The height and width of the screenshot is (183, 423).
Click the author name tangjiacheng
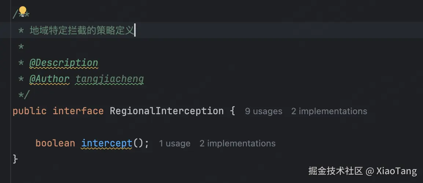[x=110, y=79]
